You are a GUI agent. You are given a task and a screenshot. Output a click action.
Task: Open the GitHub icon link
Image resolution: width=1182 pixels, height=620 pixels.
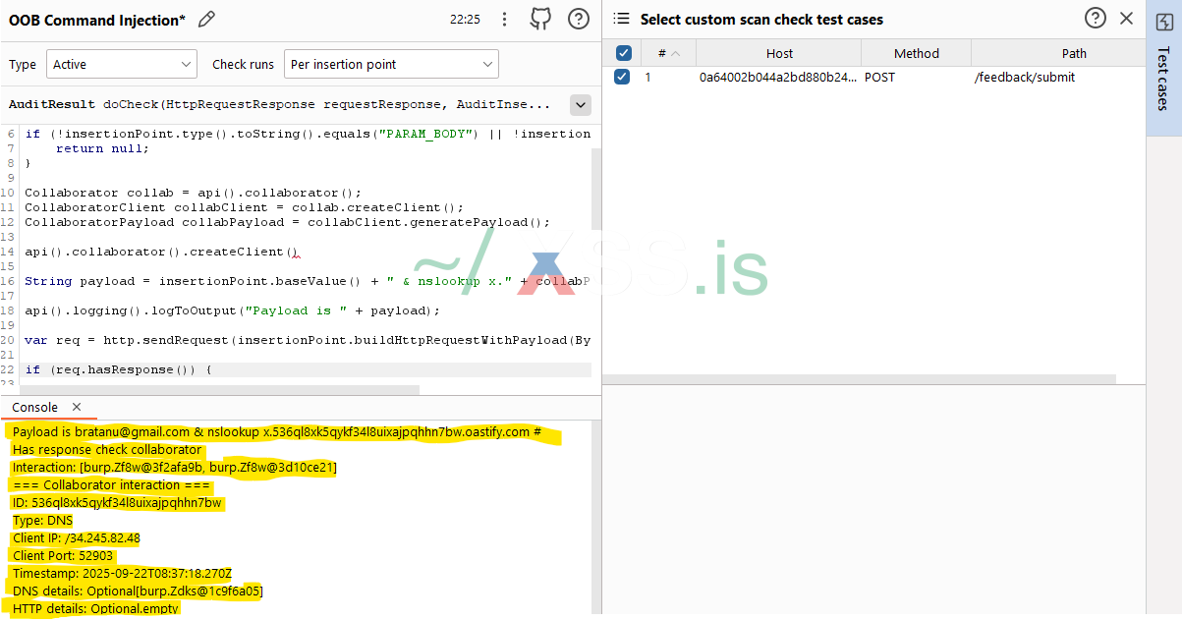[x=540, y=19]
